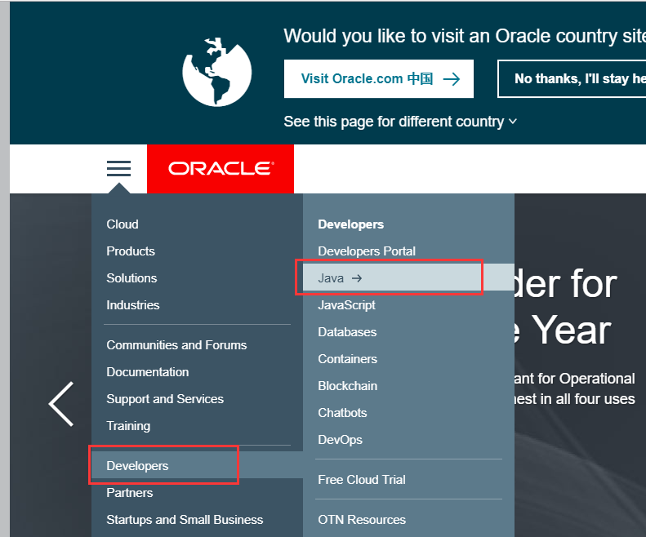The image size is (646, 537).
Task: Click the Developers submenu heading
Action: click(351, 224)
